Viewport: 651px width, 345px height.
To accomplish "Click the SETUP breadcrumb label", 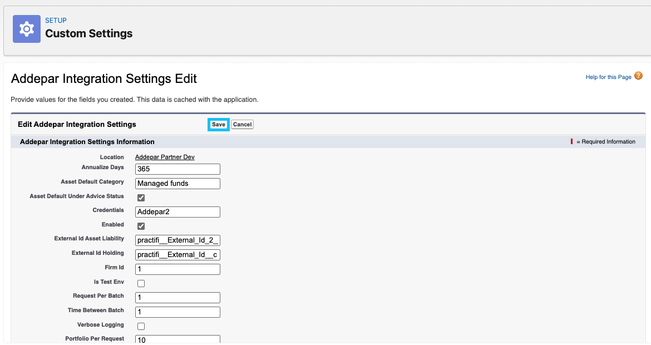I will (x=56, y=21).
